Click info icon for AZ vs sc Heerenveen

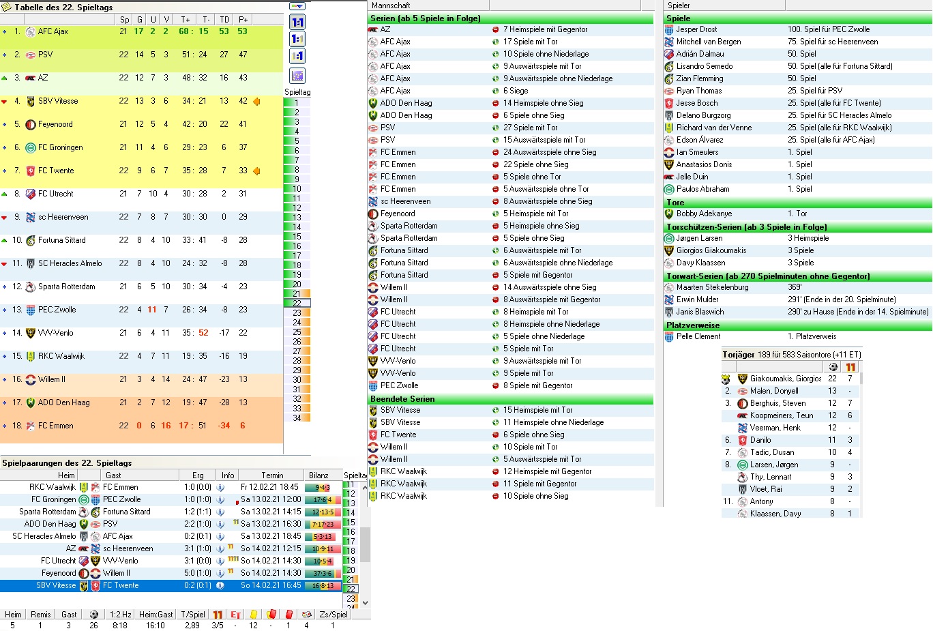pos(220,549)
